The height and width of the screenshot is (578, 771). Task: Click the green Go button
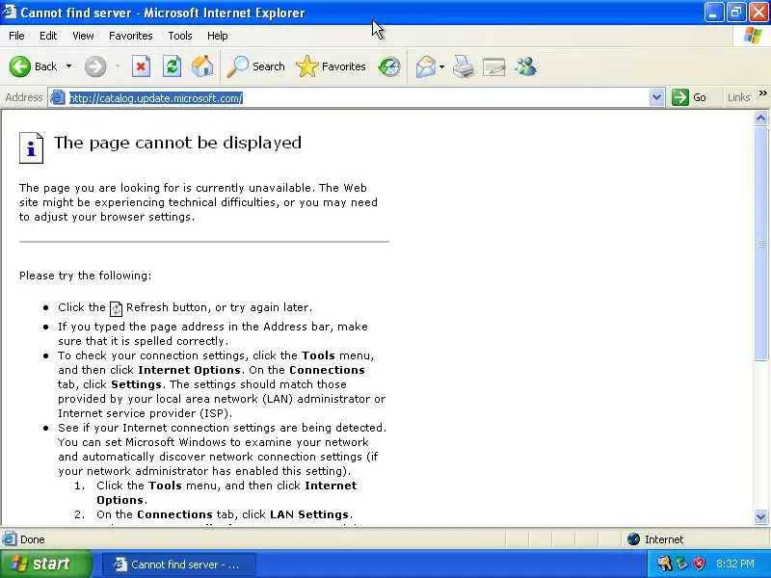[x=689, y=97]
